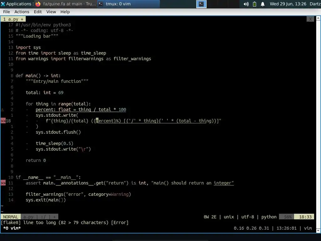The image size is (321, 241).
Task: Click the a.py segment in the statusline
Action: click(28, 217)
